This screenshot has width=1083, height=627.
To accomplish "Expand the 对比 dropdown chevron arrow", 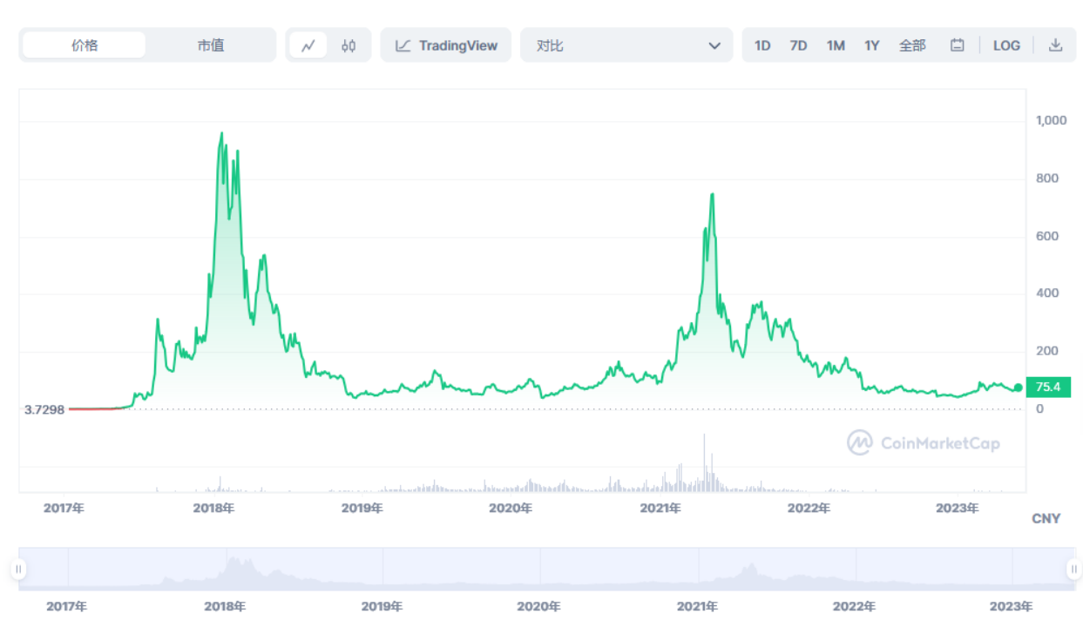I will 714,45.
